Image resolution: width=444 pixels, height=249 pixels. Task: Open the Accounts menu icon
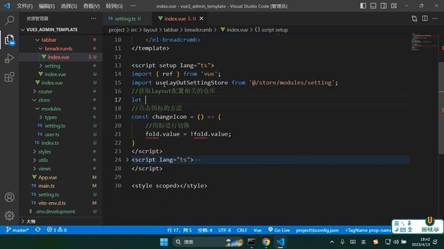pos(10,197)
